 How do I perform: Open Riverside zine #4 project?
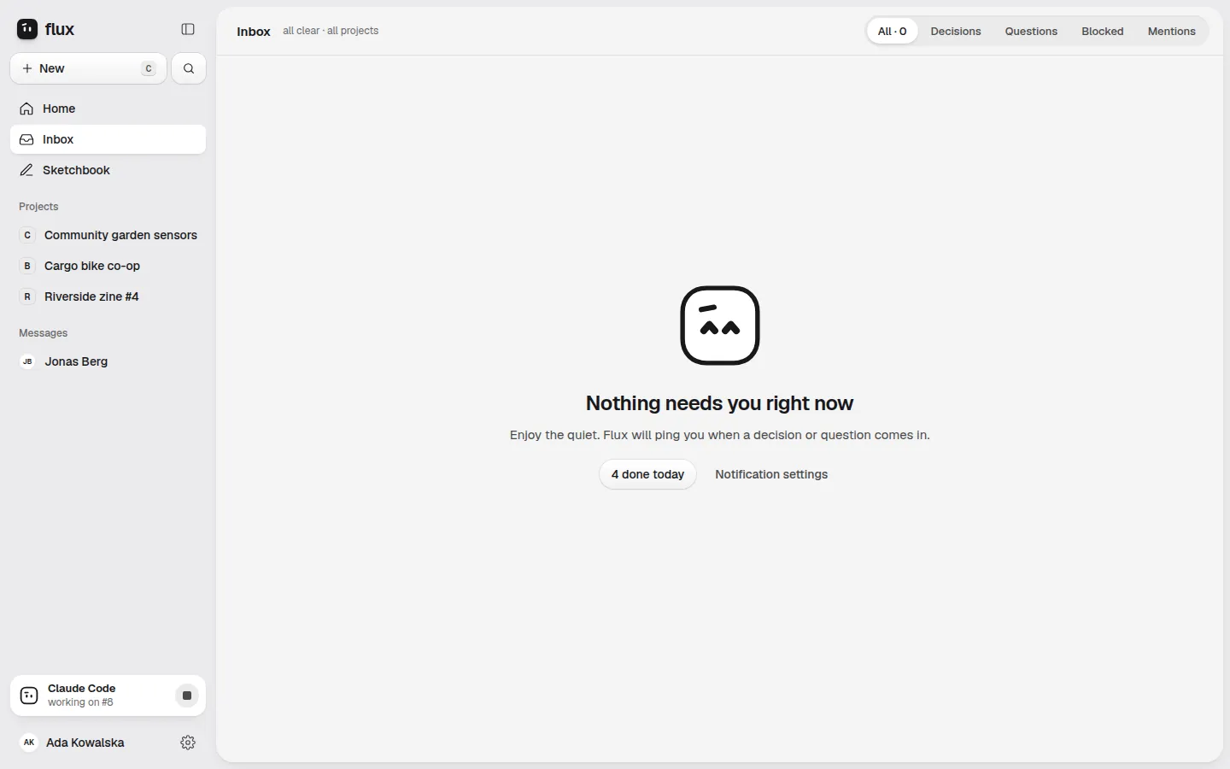[x=108, y=296]
